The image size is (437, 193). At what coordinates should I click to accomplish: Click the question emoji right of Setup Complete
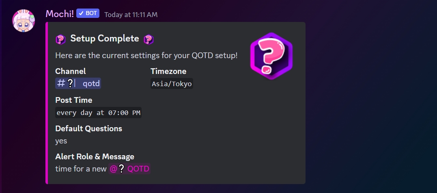pos(149,39)
